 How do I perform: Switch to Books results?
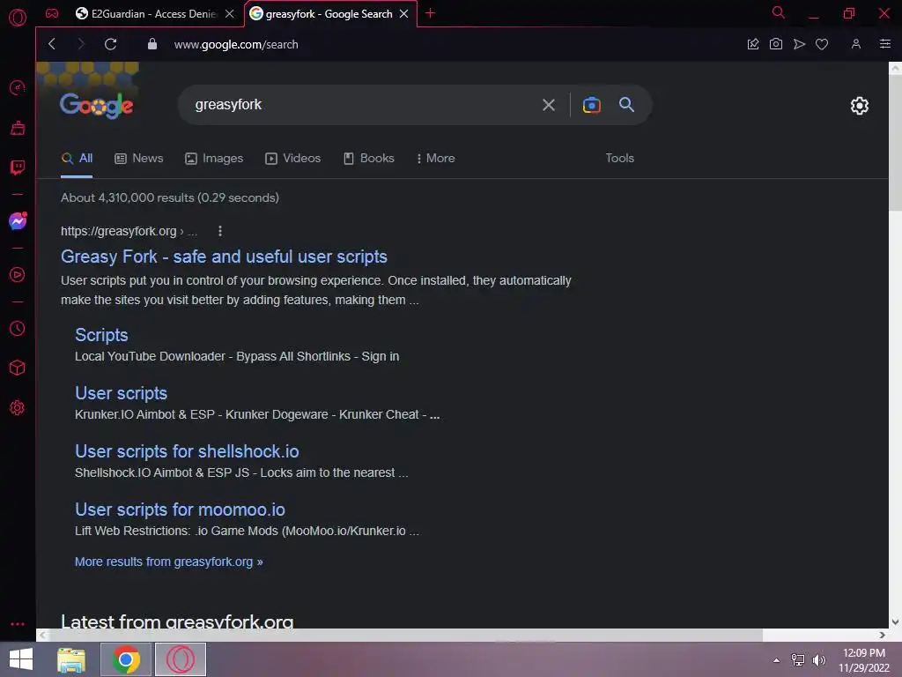[369, 159]
